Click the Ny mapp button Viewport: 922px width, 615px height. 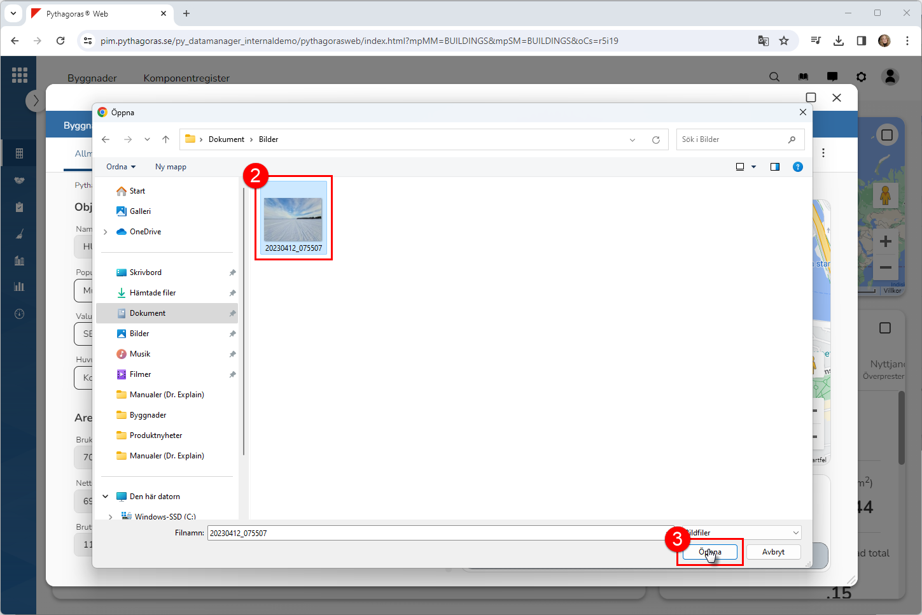click(x=171, y=167)
